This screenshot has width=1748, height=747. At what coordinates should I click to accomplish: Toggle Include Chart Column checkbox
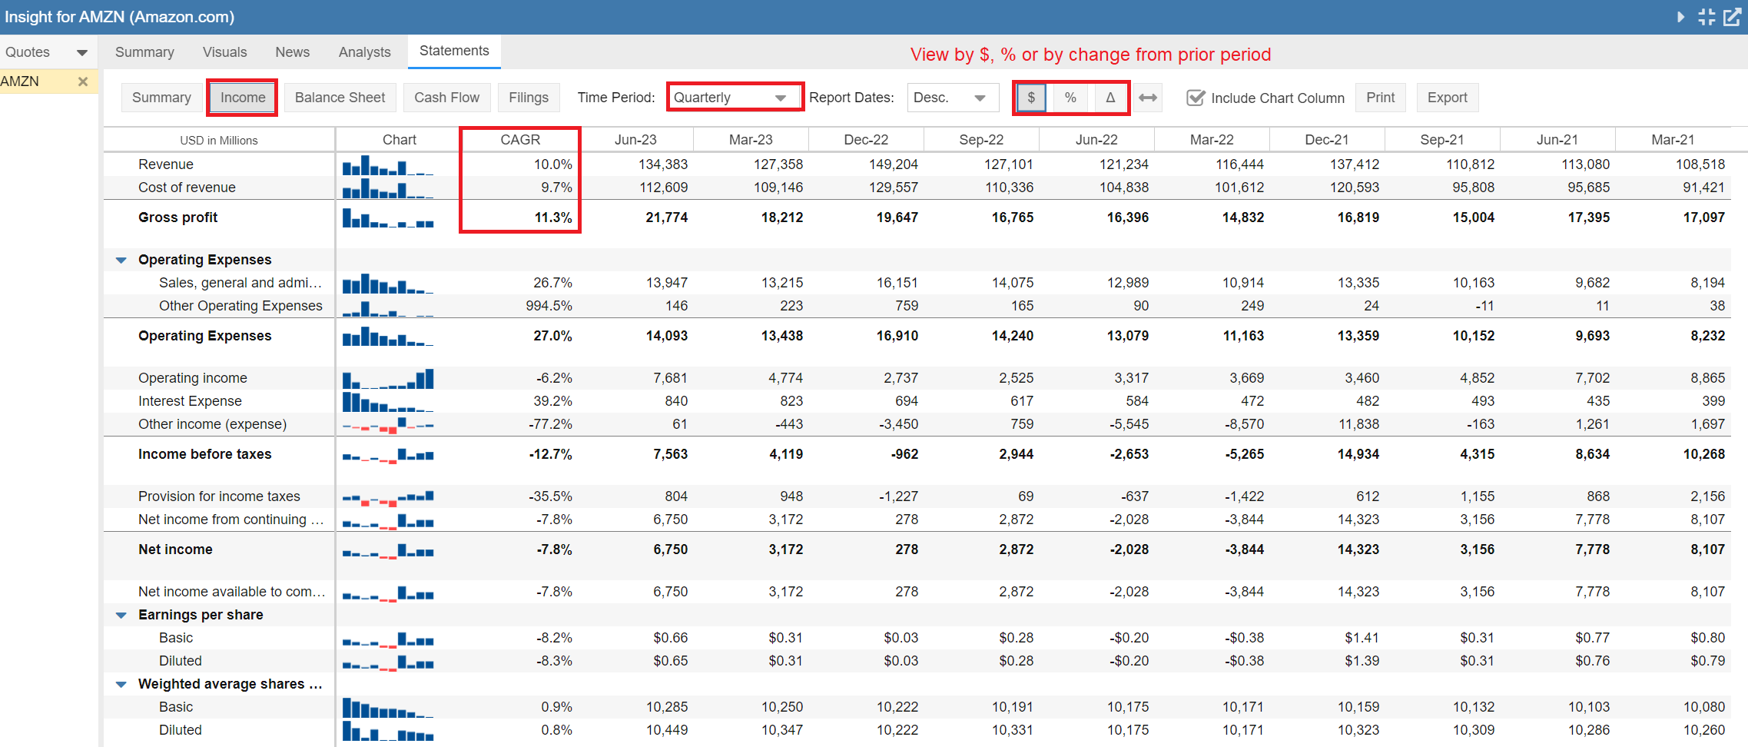[x=1196, y=98]
